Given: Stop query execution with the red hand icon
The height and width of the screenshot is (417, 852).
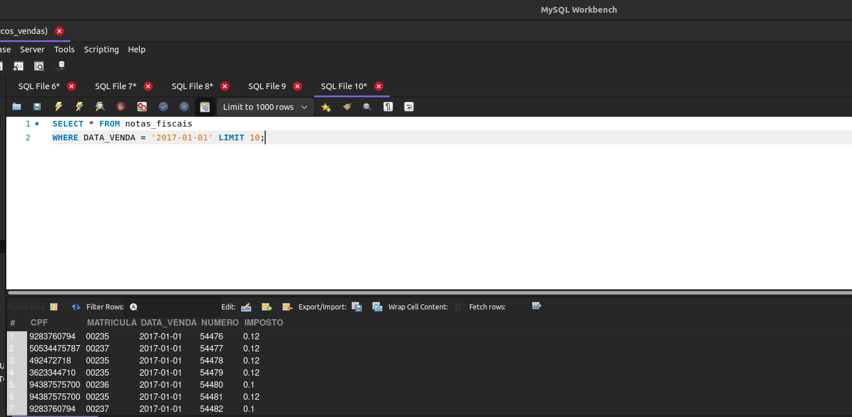Looking at the screenshot, I should (120, 107).
